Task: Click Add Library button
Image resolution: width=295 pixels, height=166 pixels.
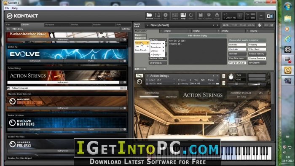Action: tap(18, 29)
